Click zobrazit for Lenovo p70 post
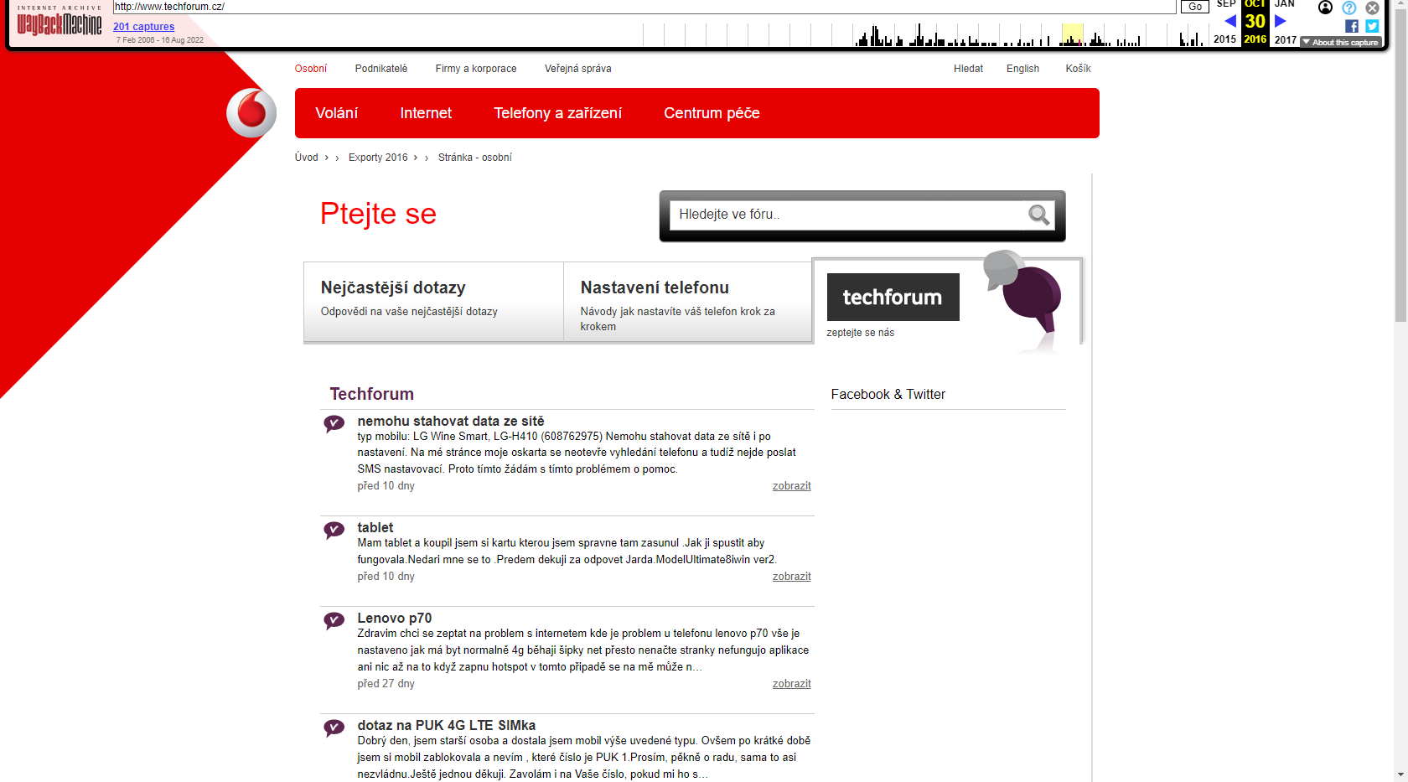The image size is (1408, 782). coord(791,684)
